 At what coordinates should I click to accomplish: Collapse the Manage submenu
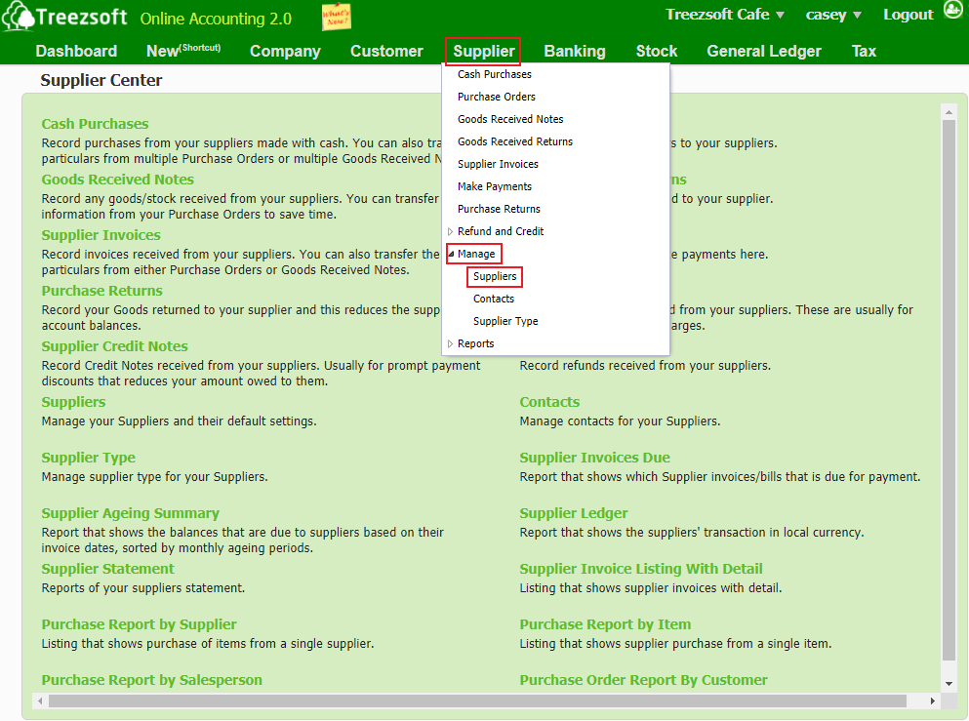click(x=475, y=254)
